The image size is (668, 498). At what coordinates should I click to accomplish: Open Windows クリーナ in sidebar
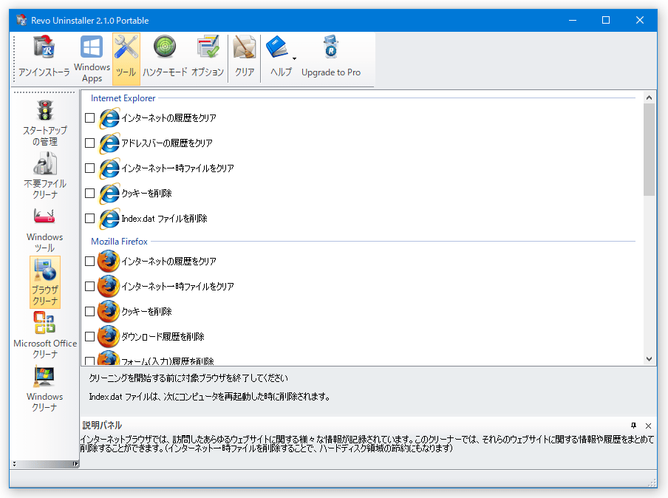tap(45, 389)
